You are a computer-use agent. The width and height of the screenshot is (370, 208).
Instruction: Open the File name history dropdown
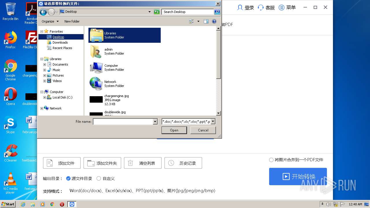pyautogui.click(x=155, y=122)
